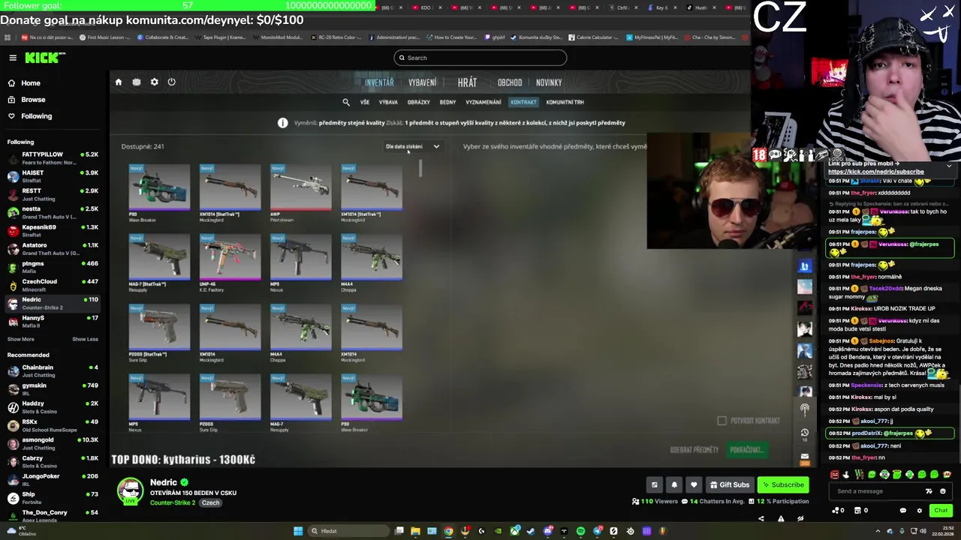The height and width of the screenshot is (540, 961).
Task: Select the KONTRAKT inventory filter
Action: click(x=523, y=102)
